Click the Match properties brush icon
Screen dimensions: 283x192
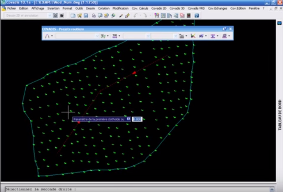(121, 15)
